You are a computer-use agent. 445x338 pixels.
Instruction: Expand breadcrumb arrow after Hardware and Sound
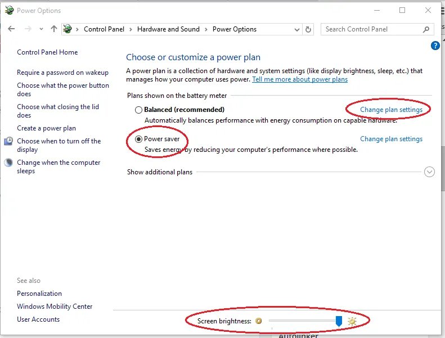(206, 29)
